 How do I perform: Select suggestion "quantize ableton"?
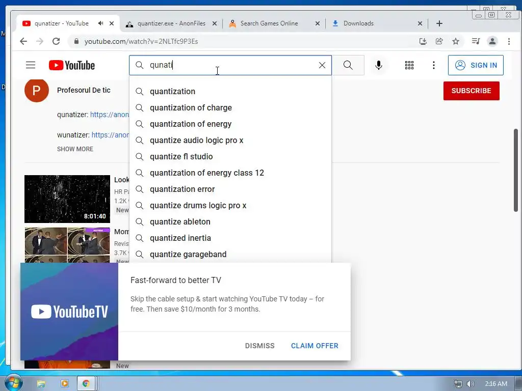(230, 222)
